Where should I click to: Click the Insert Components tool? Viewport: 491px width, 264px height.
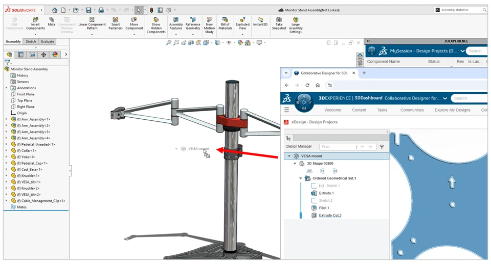(x=35, y=24)
